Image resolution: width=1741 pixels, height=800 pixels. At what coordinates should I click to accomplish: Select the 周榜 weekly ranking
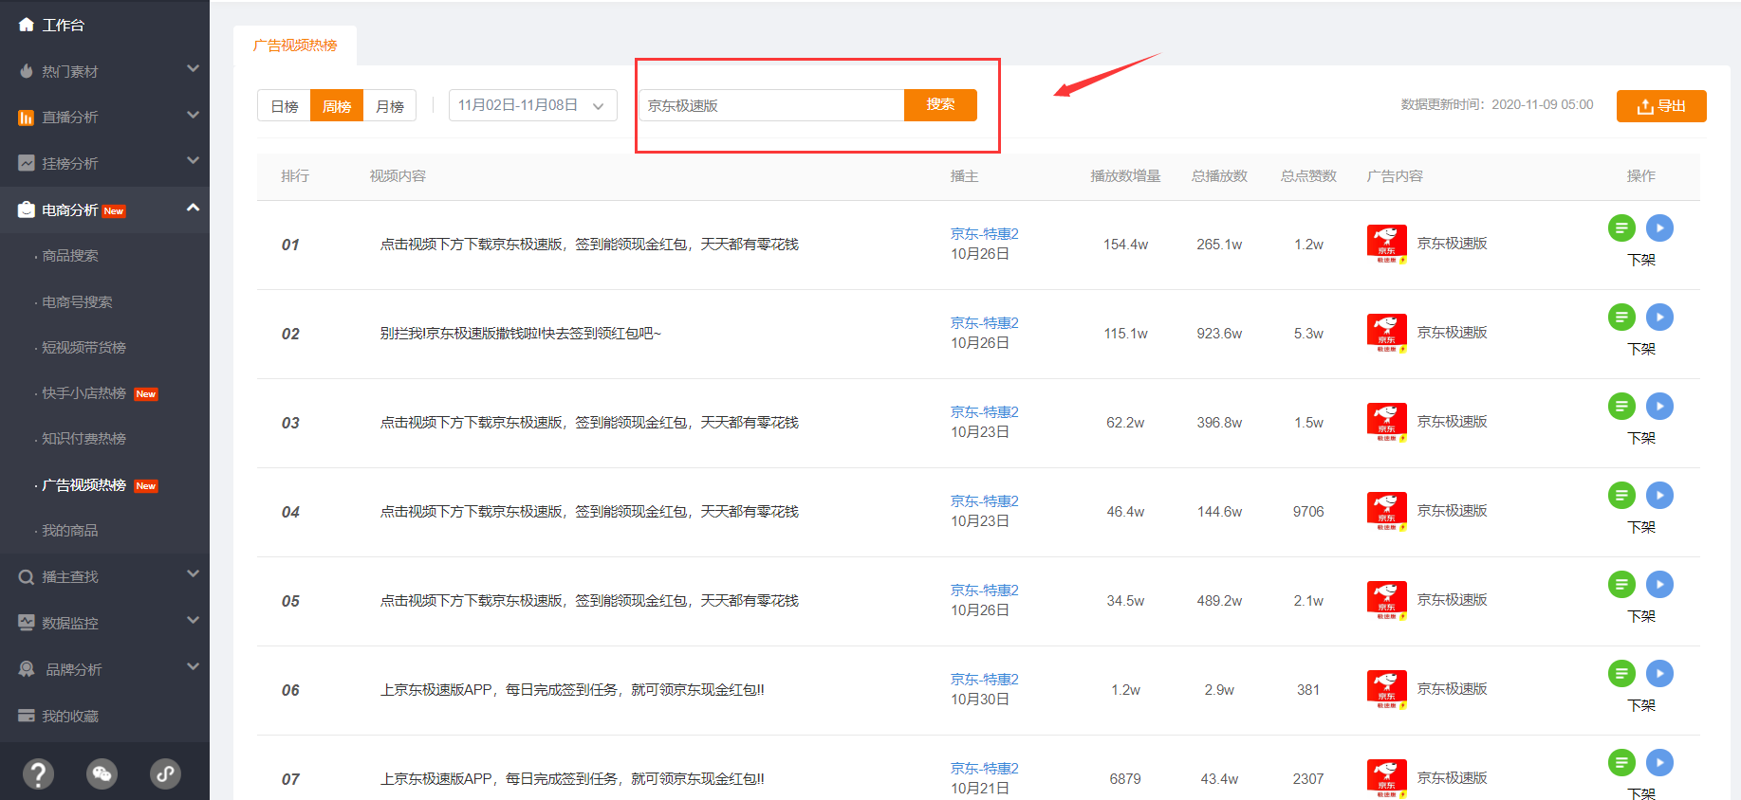(x=337, y=105)
